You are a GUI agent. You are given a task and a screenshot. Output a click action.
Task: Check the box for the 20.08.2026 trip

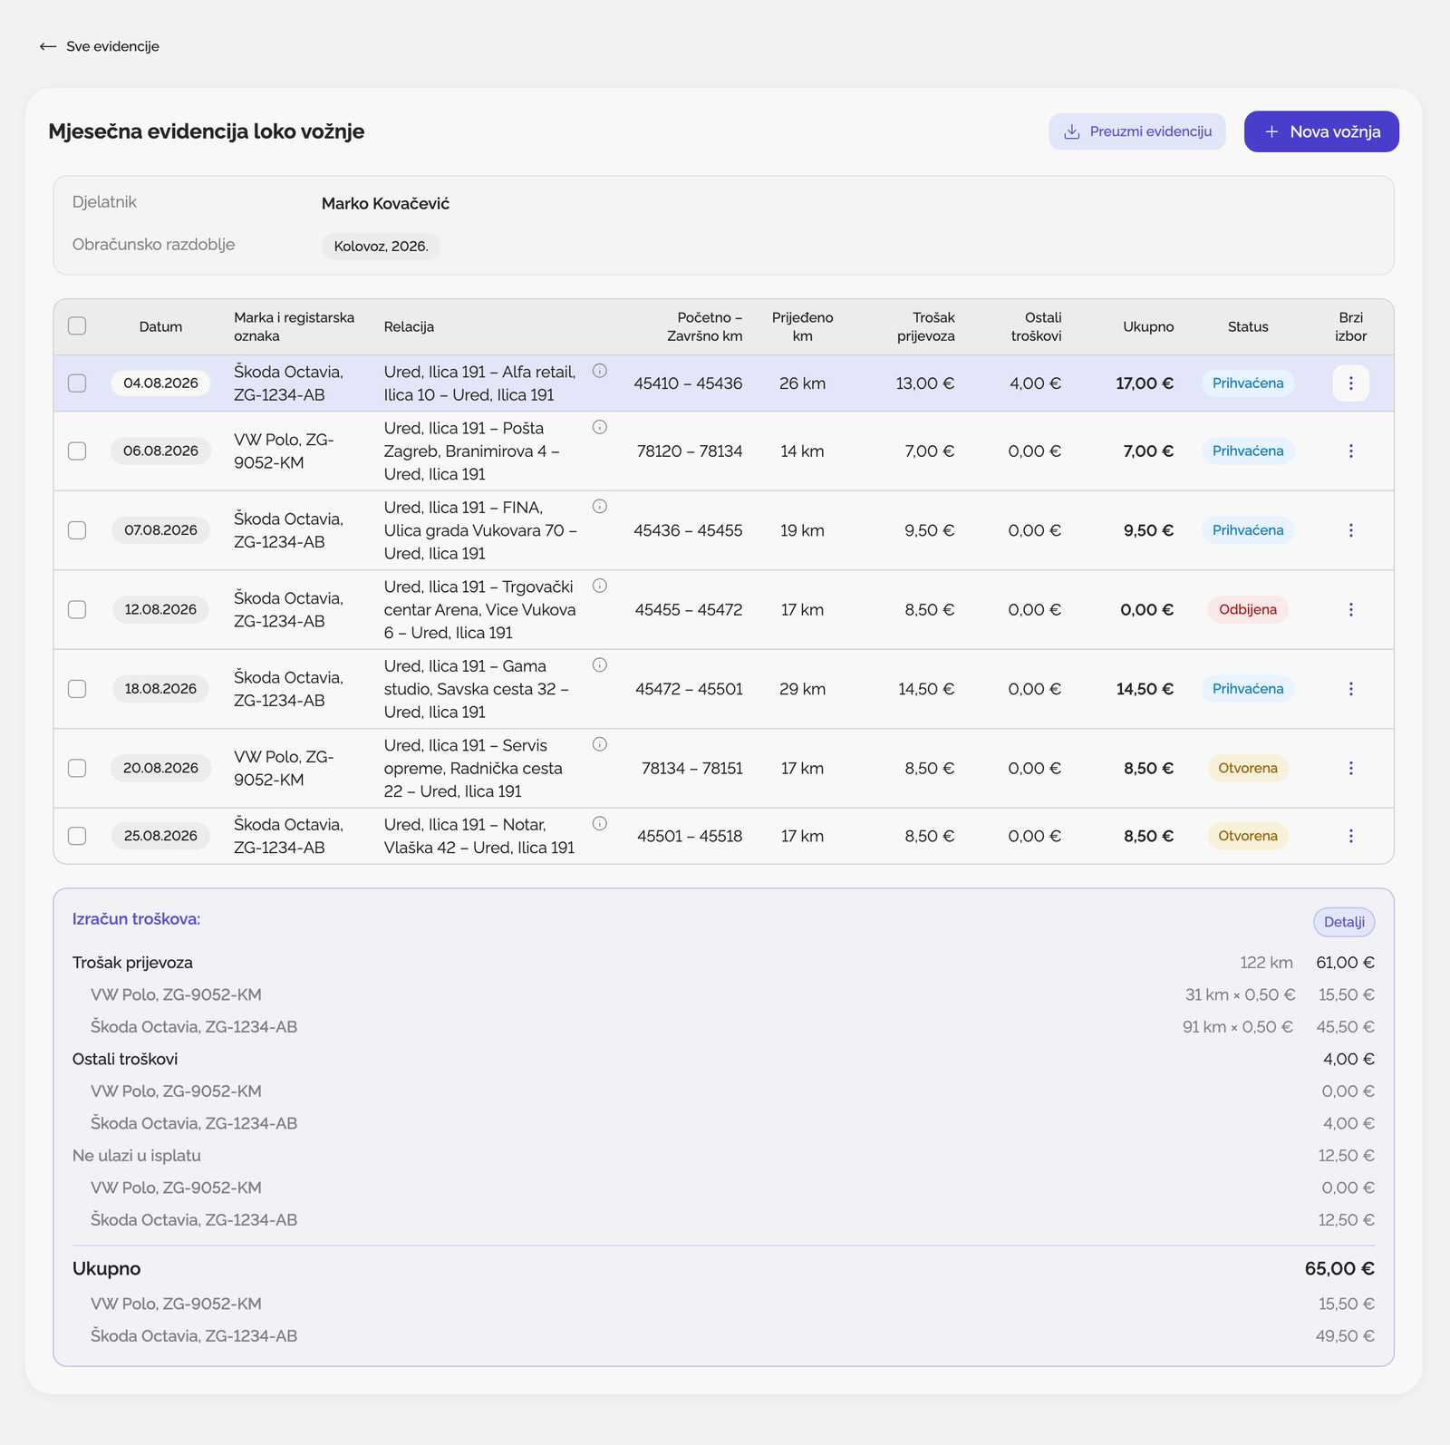[77, 769]
